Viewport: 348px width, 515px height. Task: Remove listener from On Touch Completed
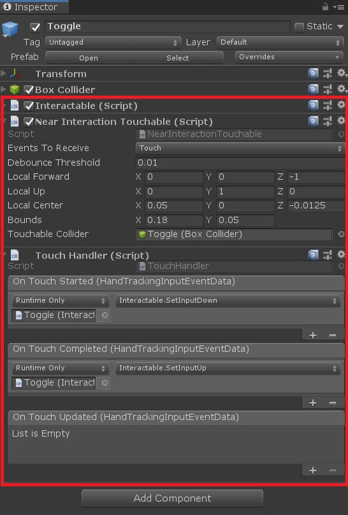[x=333, y=403]
